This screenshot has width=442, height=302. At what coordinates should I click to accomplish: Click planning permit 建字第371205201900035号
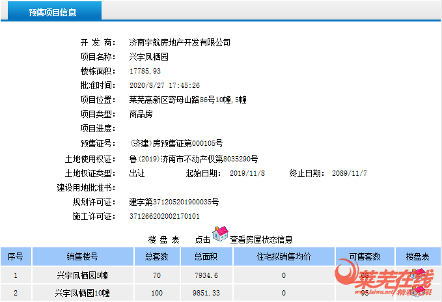pyautogui.click(x=174, y=202)
